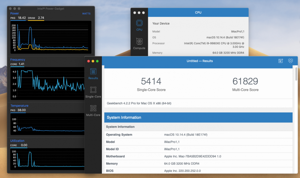Click the Geekbench 4.2.2 Pro version text

point(139,103)
